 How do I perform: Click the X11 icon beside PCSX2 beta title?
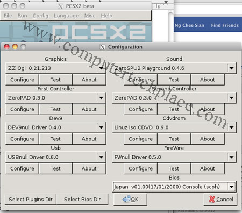pyautogui.click(x=60, y=6)
